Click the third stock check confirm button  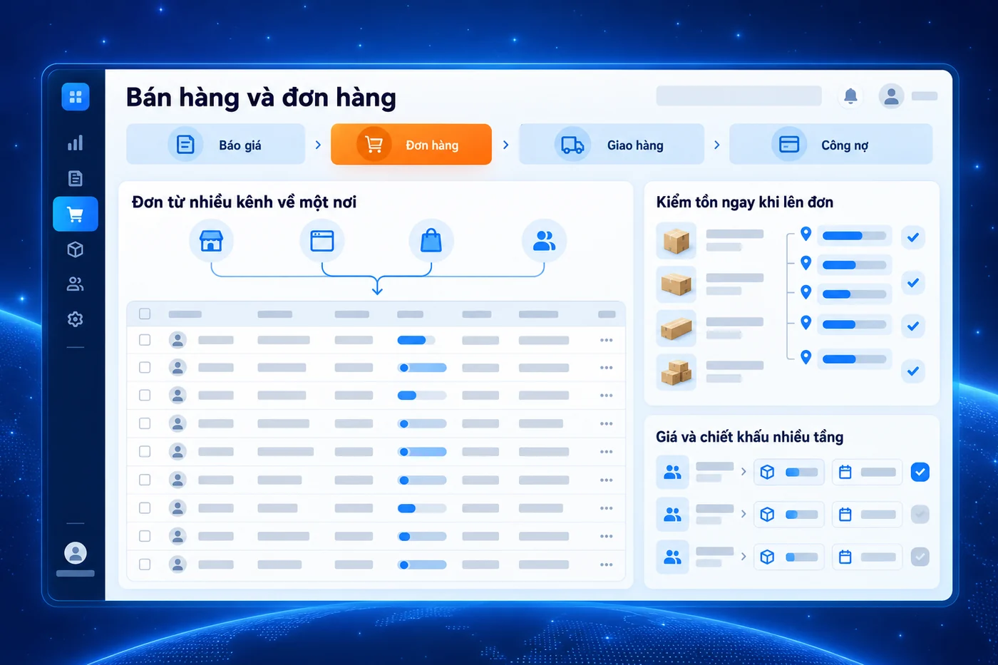tap(913, 326)
